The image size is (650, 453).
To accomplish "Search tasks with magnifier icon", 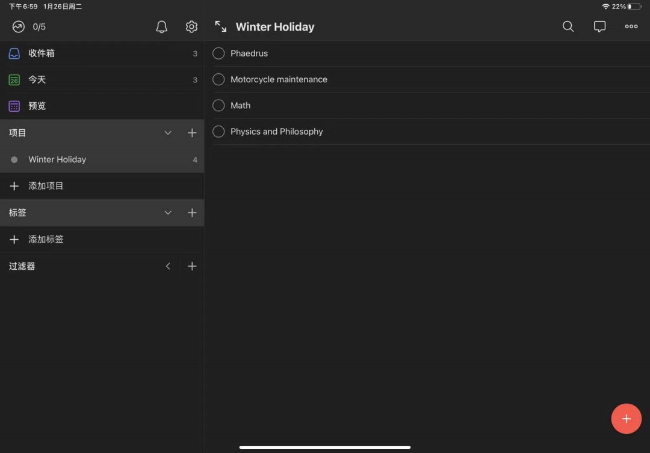I will [568, 27].
